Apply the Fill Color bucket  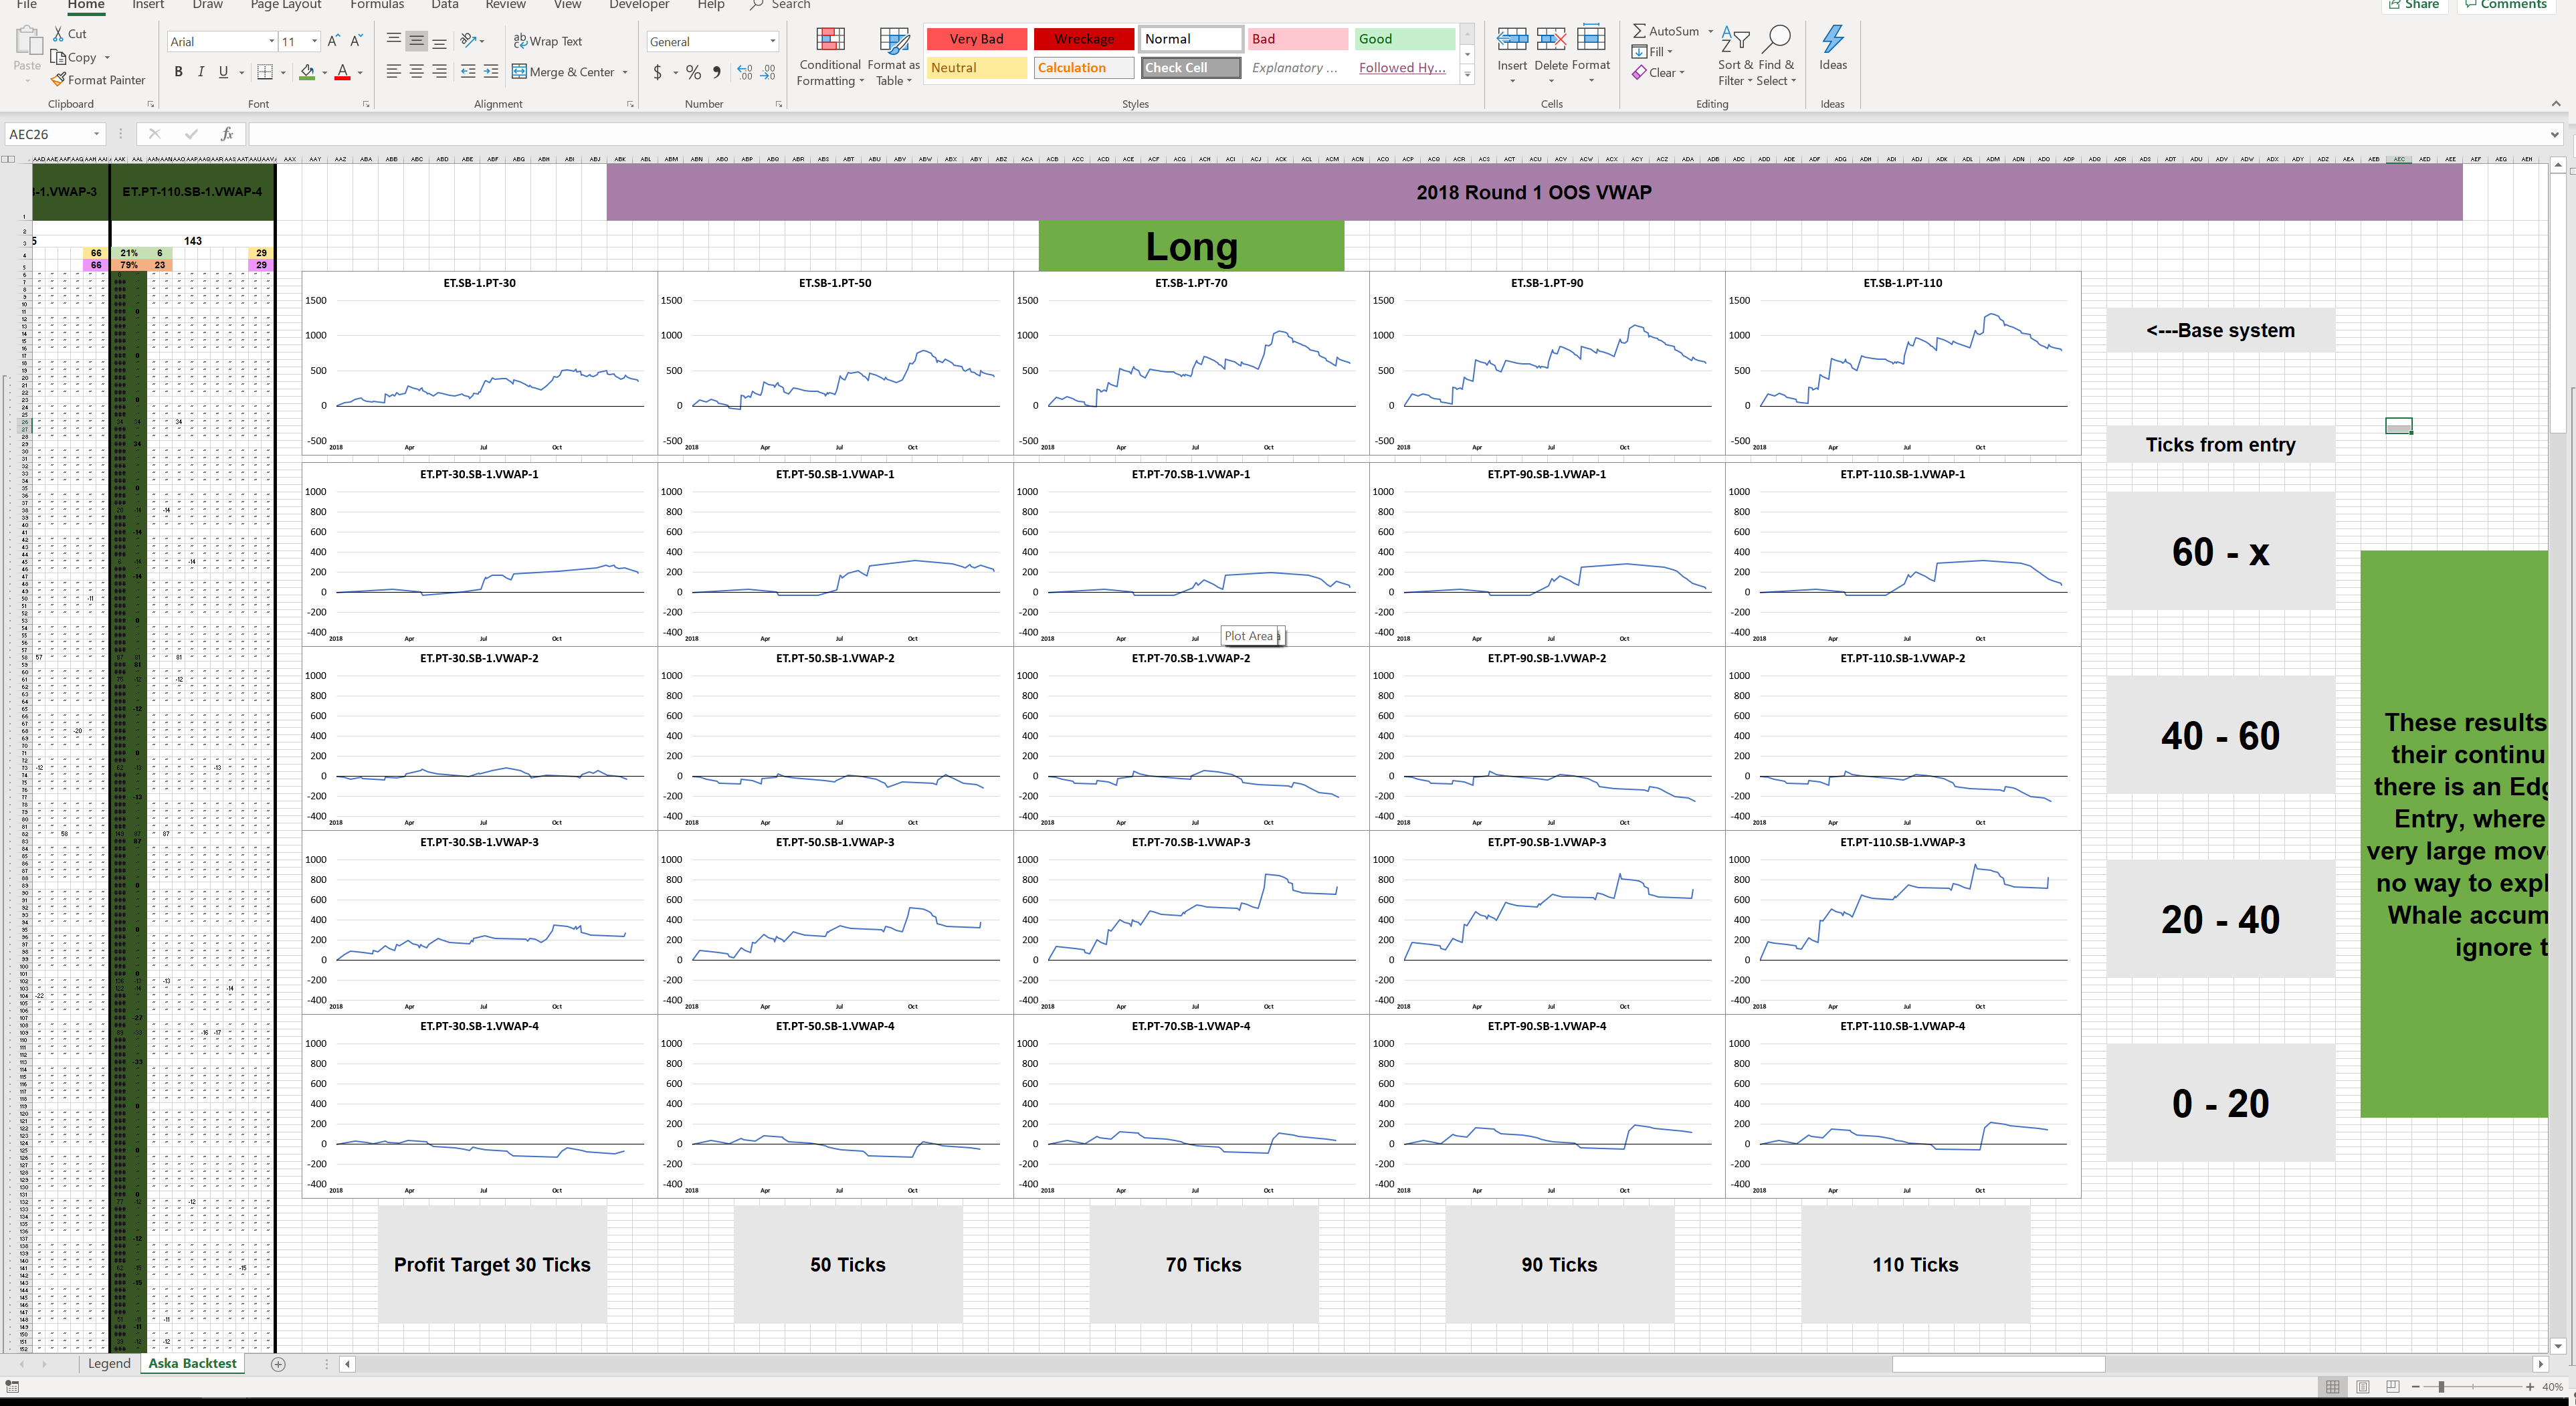(x=307, y=72)
